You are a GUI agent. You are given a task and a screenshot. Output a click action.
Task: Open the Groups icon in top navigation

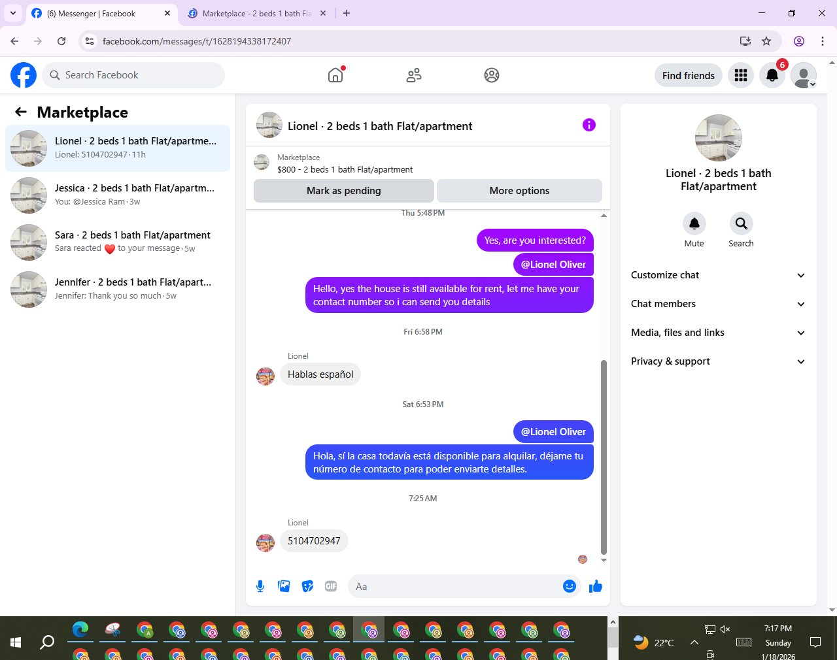(x=492, y=75)
